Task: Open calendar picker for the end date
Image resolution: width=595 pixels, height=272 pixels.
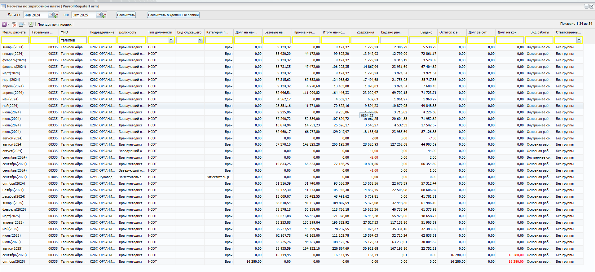Action: pos(99,15)
